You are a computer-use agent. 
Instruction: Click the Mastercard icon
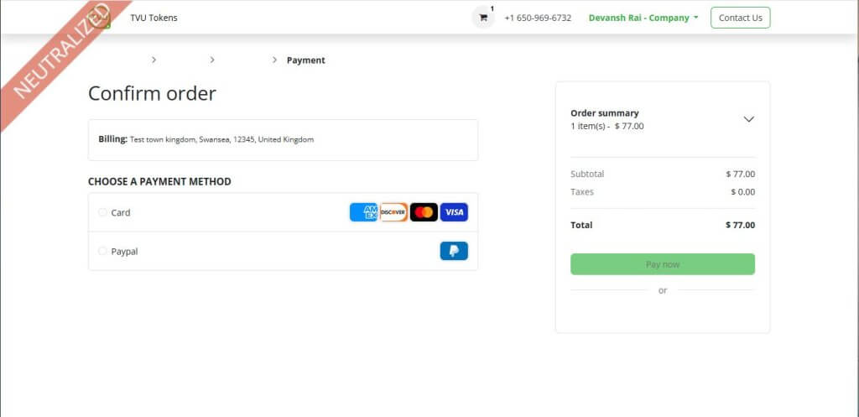[424, 212]
